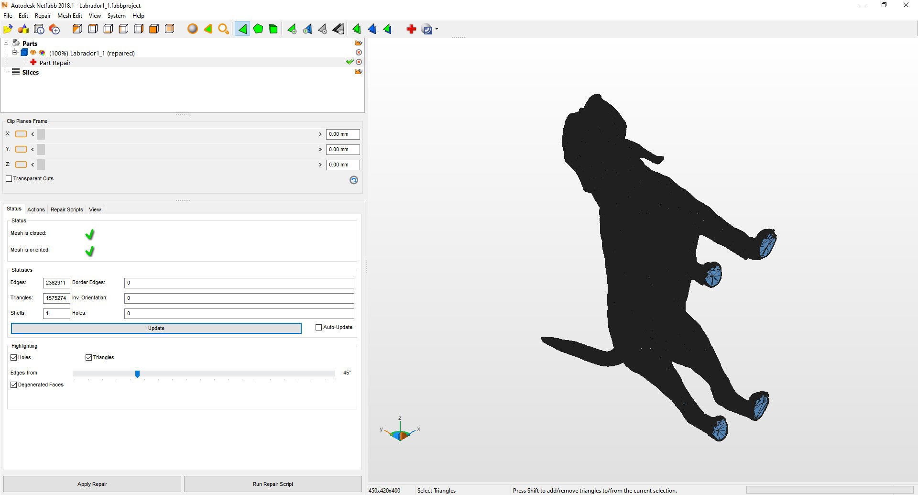The height and width of the screenshot is (495, 918).
Task: Click the add triangles tool
Action: [x=292, y=29]
